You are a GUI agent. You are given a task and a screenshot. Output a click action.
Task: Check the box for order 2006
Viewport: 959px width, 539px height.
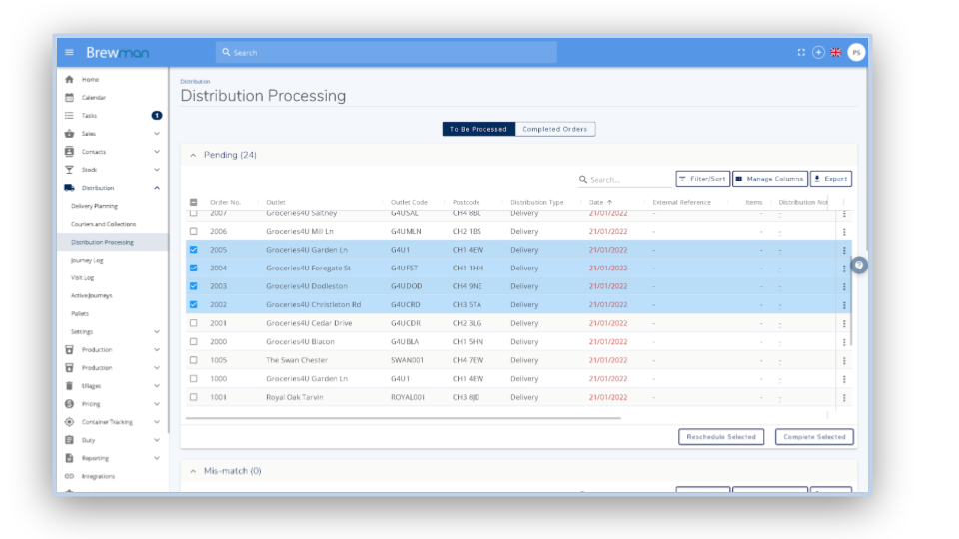(x=193, y=231)
